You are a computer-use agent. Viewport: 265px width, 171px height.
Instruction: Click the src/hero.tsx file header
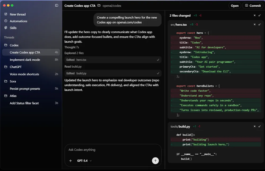pos(179,25)
